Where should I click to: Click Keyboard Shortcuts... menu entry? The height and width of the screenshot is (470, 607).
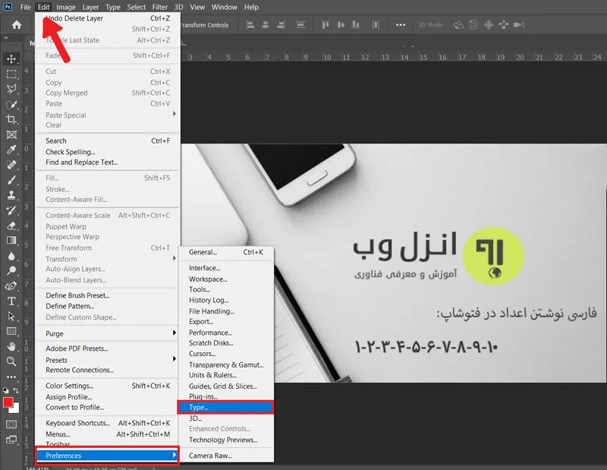click(x=106, y=423)
